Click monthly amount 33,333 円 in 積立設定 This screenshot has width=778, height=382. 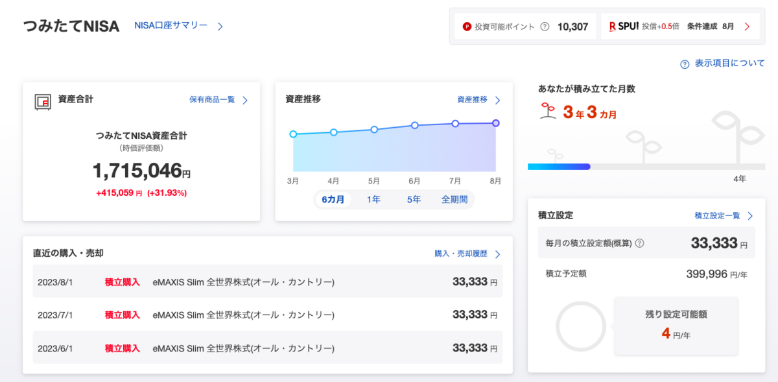click(719, 243)
